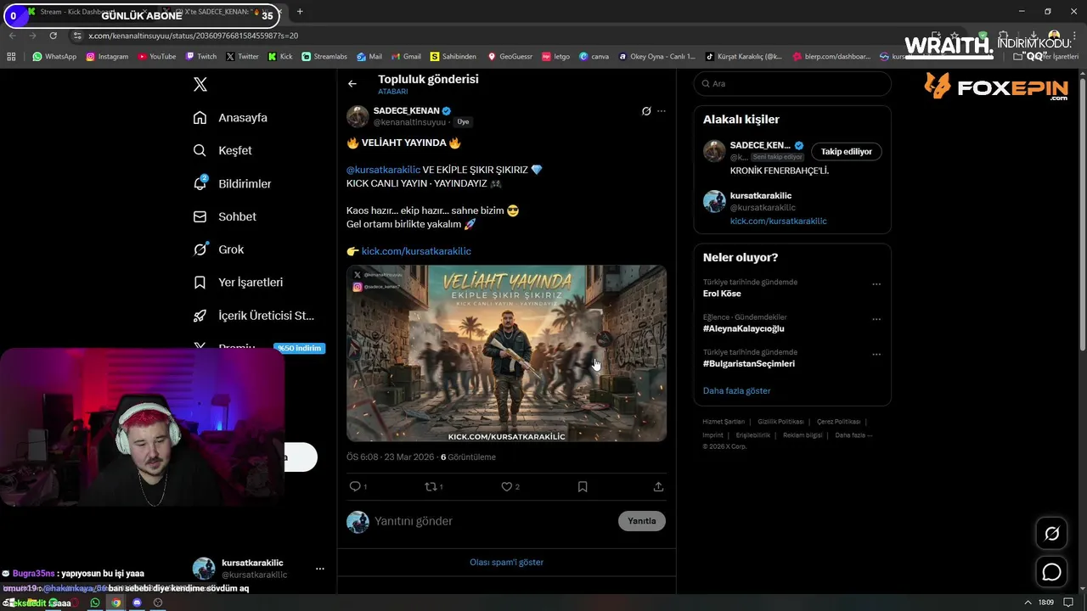
Task: Open the YouTube bookmark
Action: (x=156, y=57)
